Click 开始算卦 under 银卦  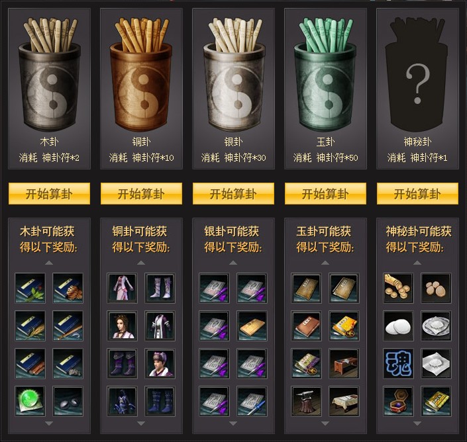coord(233,194)
